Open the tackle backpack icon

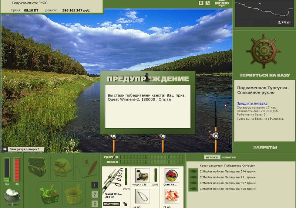coord(37,167)
